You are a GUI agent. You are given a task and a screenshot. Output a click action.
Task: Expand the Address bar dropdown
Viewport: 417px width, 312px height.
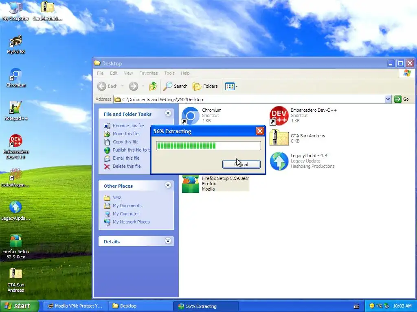(x=388, y=99)
